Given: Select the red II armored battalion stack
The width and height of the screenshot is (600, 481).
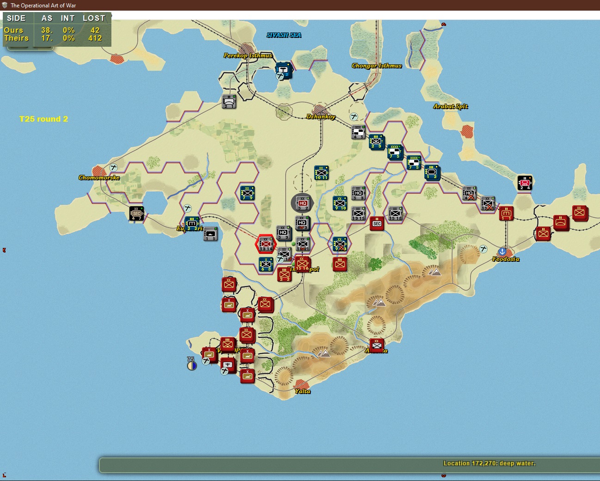Looking at the screenshot, I should 561,223.
